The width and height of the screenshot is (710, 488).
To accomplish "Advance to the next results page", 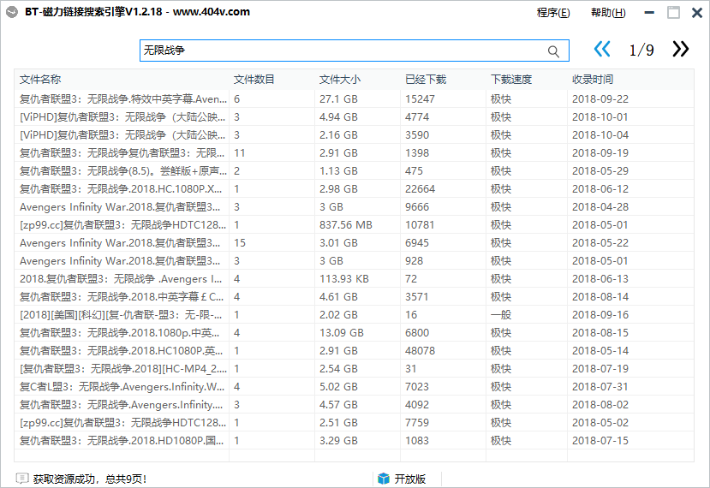I will 680,49.
